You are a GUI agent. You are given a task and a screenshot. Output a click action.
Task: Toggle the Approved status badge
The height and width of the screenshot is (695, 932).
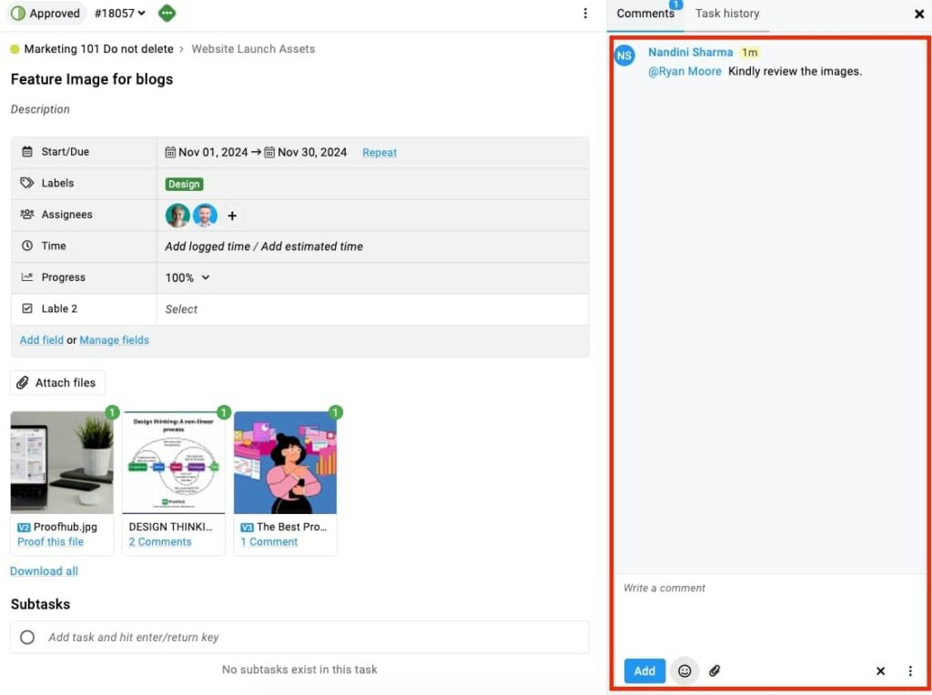tap(46, 14)
